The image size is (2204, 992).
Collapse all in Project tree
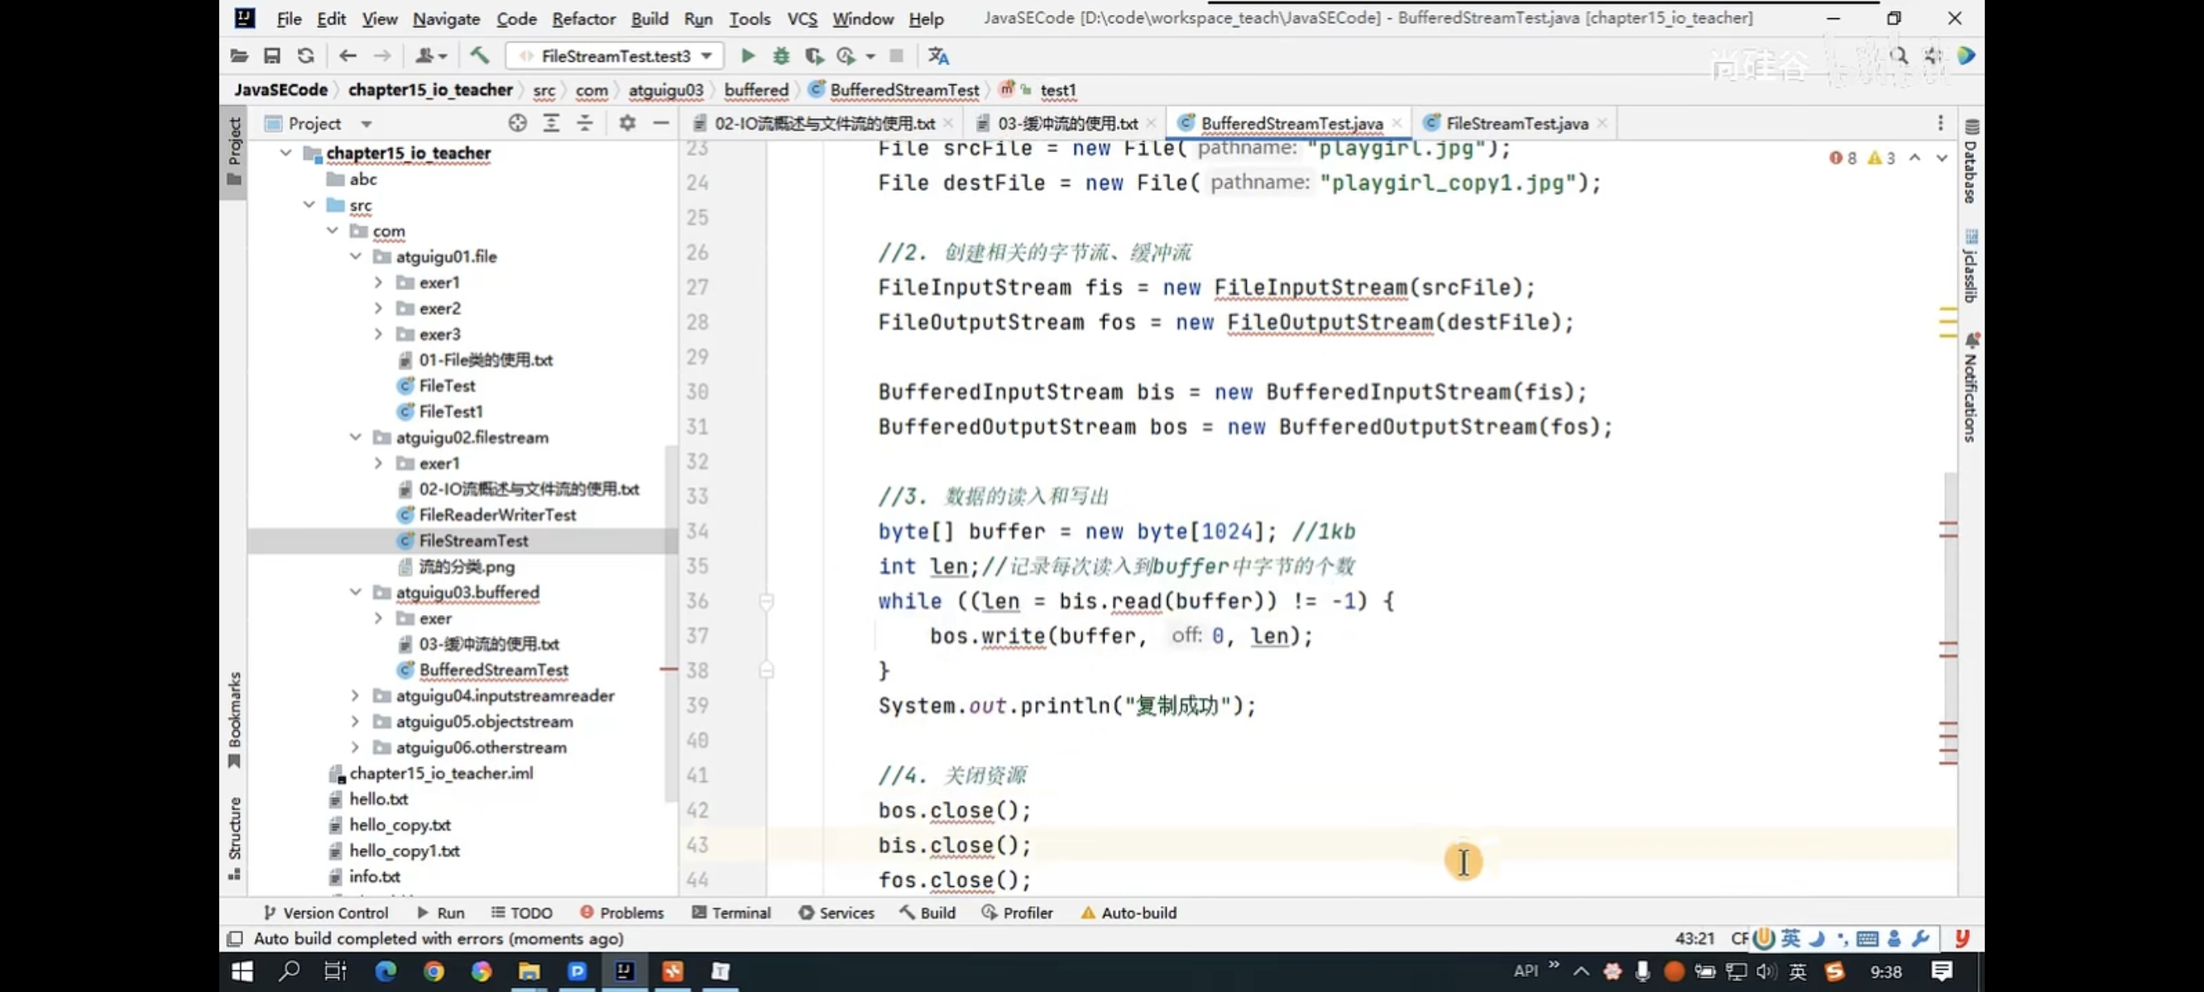tap(584, 123)
